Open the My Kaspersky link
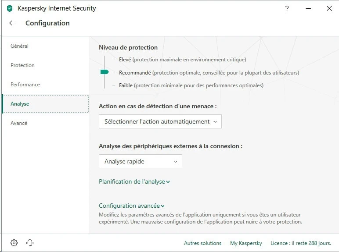This screenshot has width=339, height=252. [246, 243]
